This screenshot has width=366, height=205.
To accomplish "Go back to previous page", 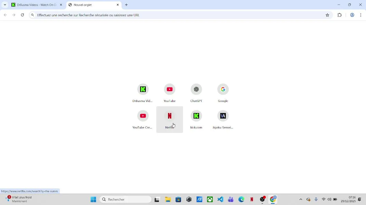I will click(x=5, y=15).
